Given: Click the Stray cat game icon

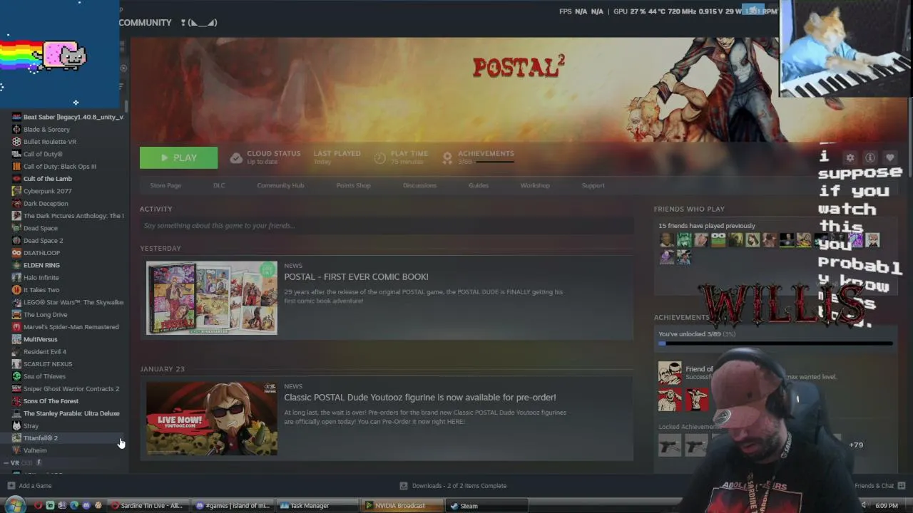Looking at the screenshot, I should tap(16, 426).
